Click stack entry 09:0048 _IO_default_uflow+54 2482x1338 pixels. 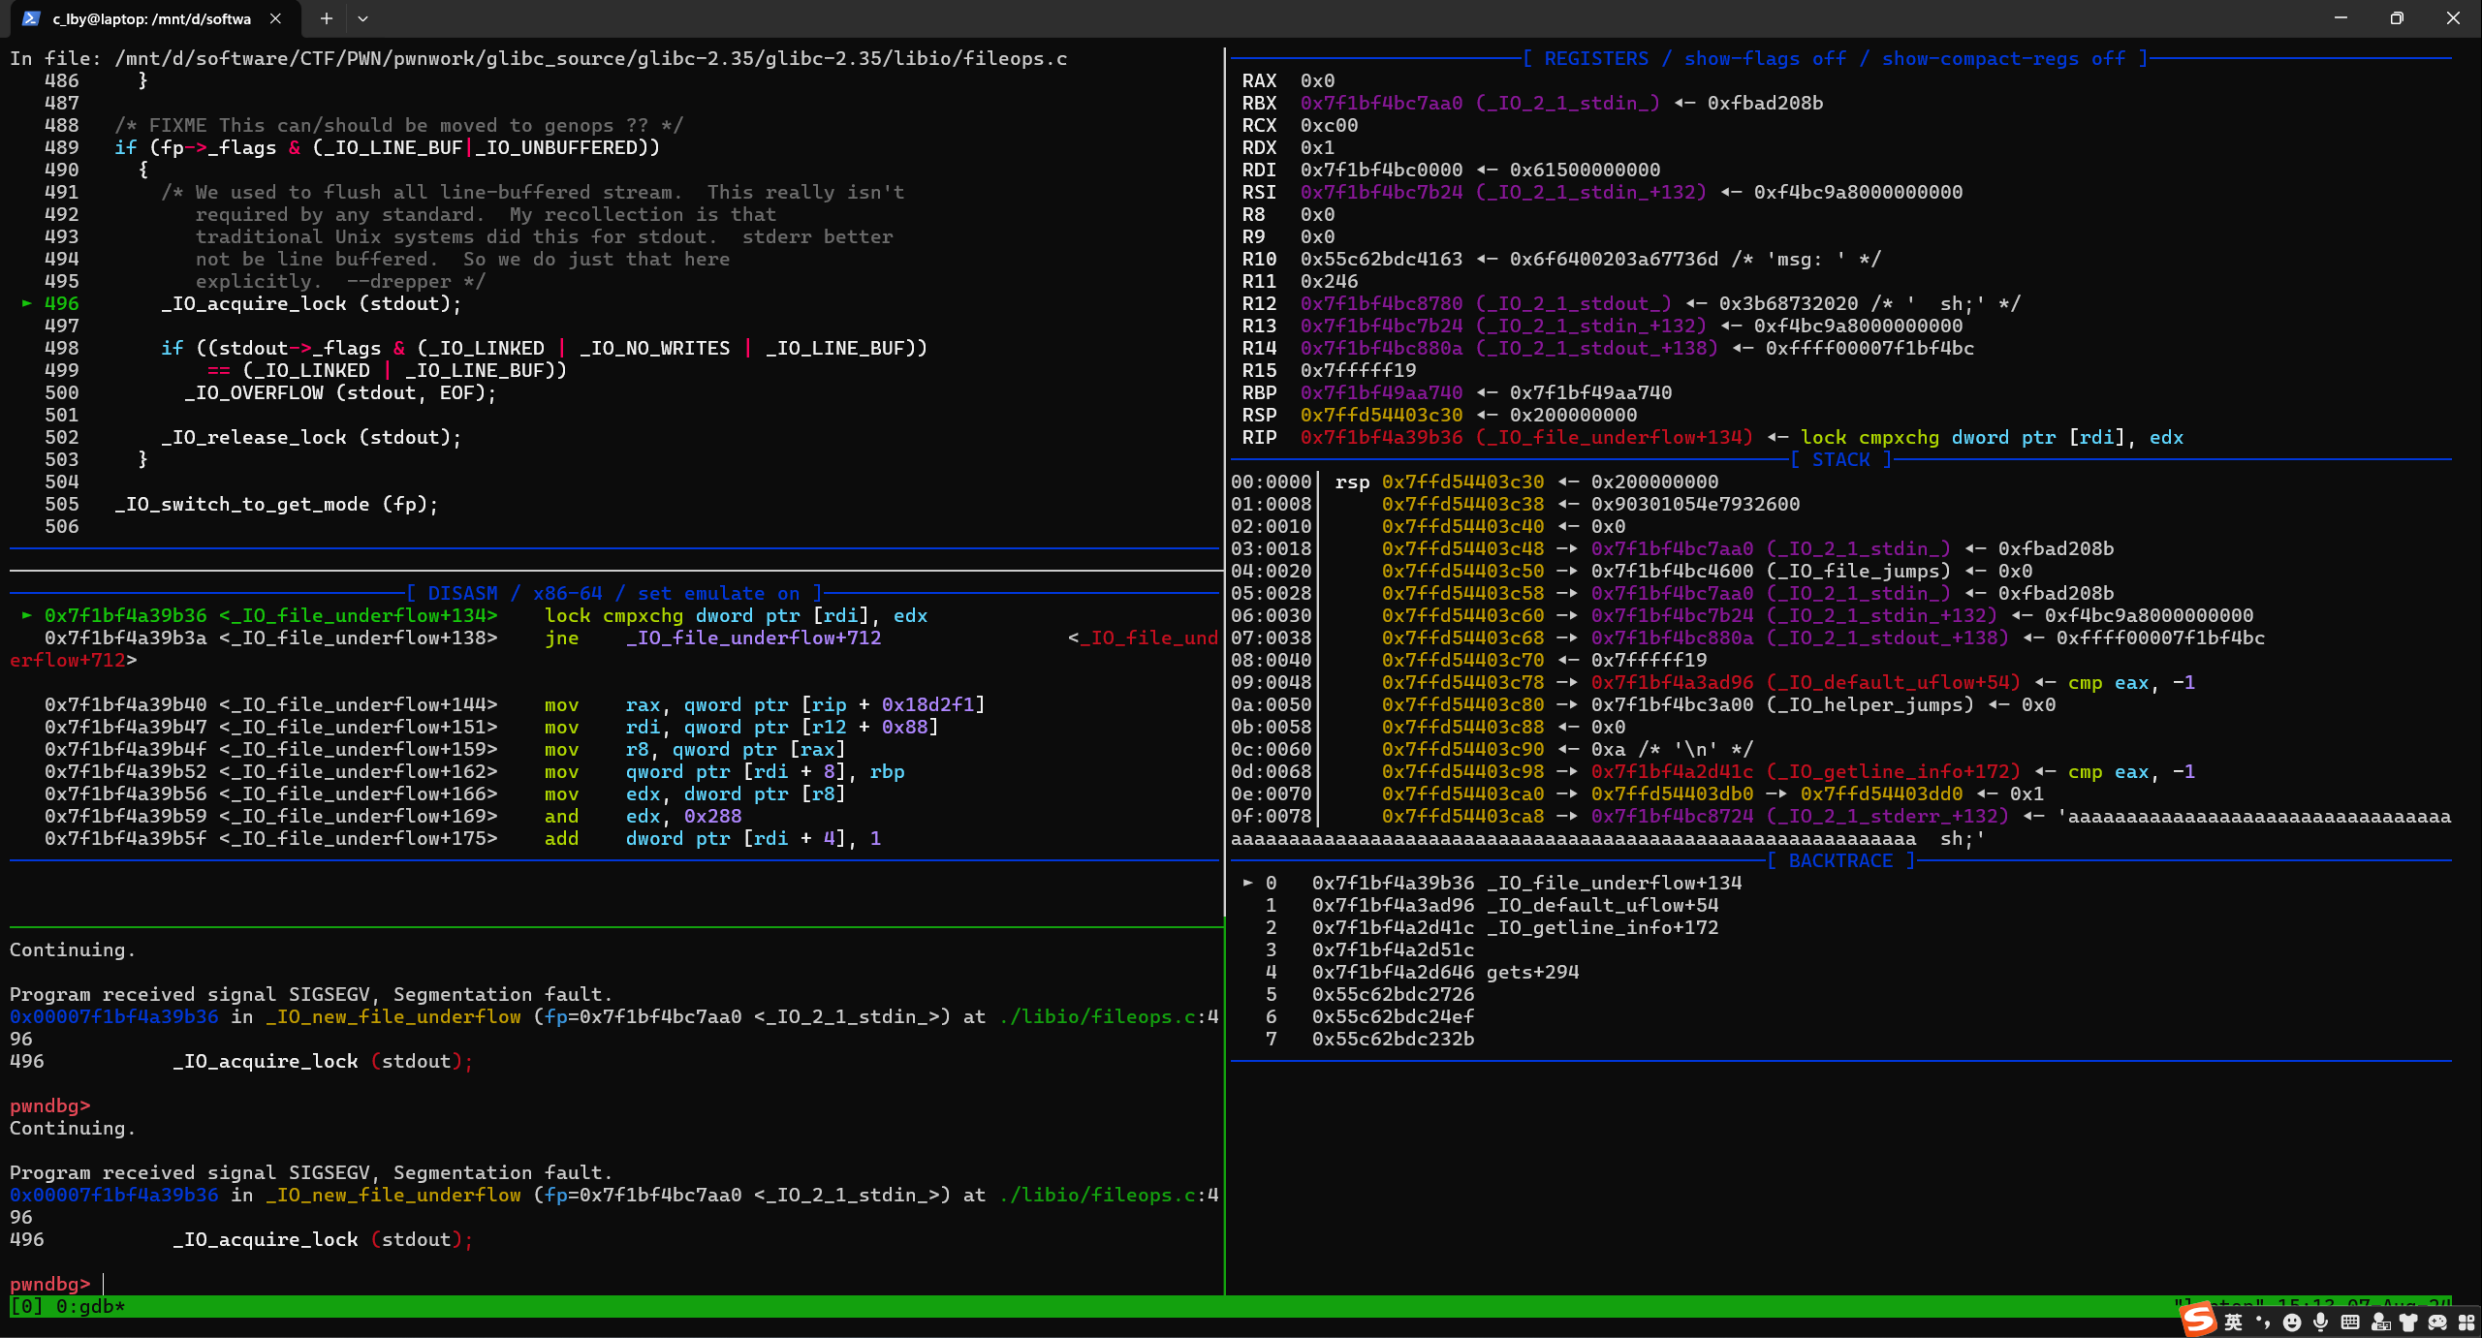pos(1712,682)
